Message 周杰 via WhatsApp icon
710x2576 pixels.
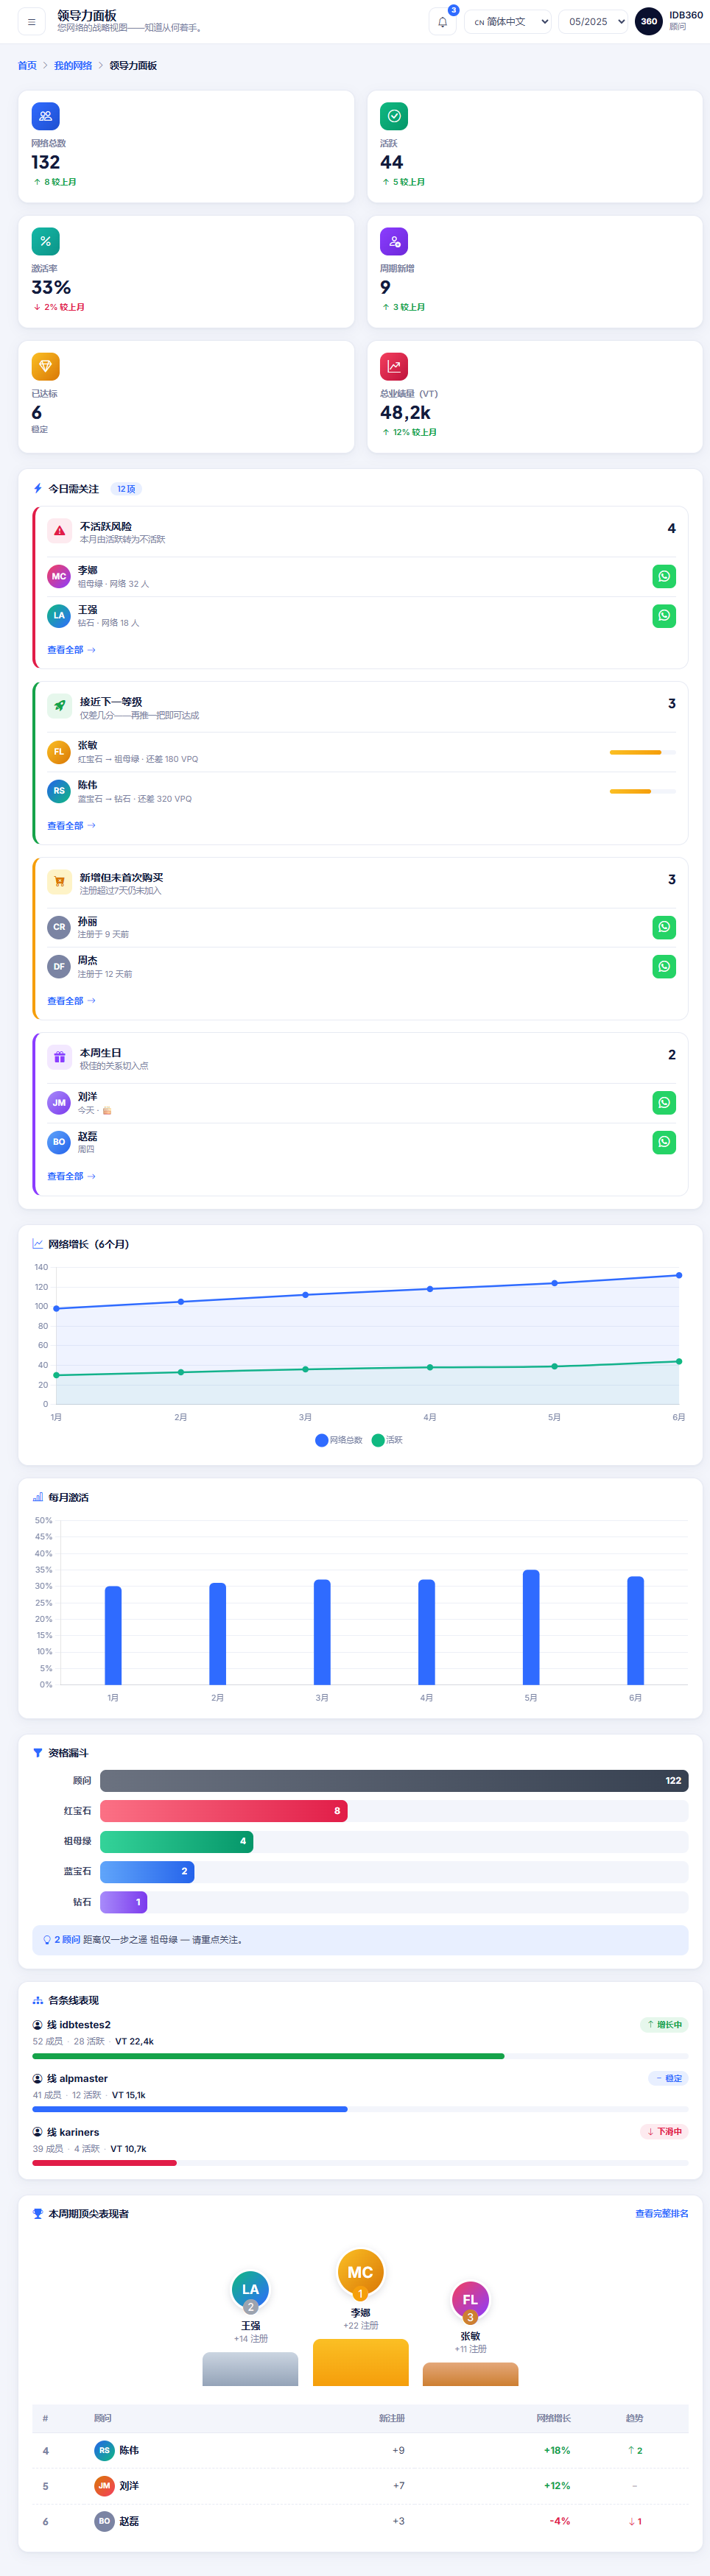[x=664, y=966]
